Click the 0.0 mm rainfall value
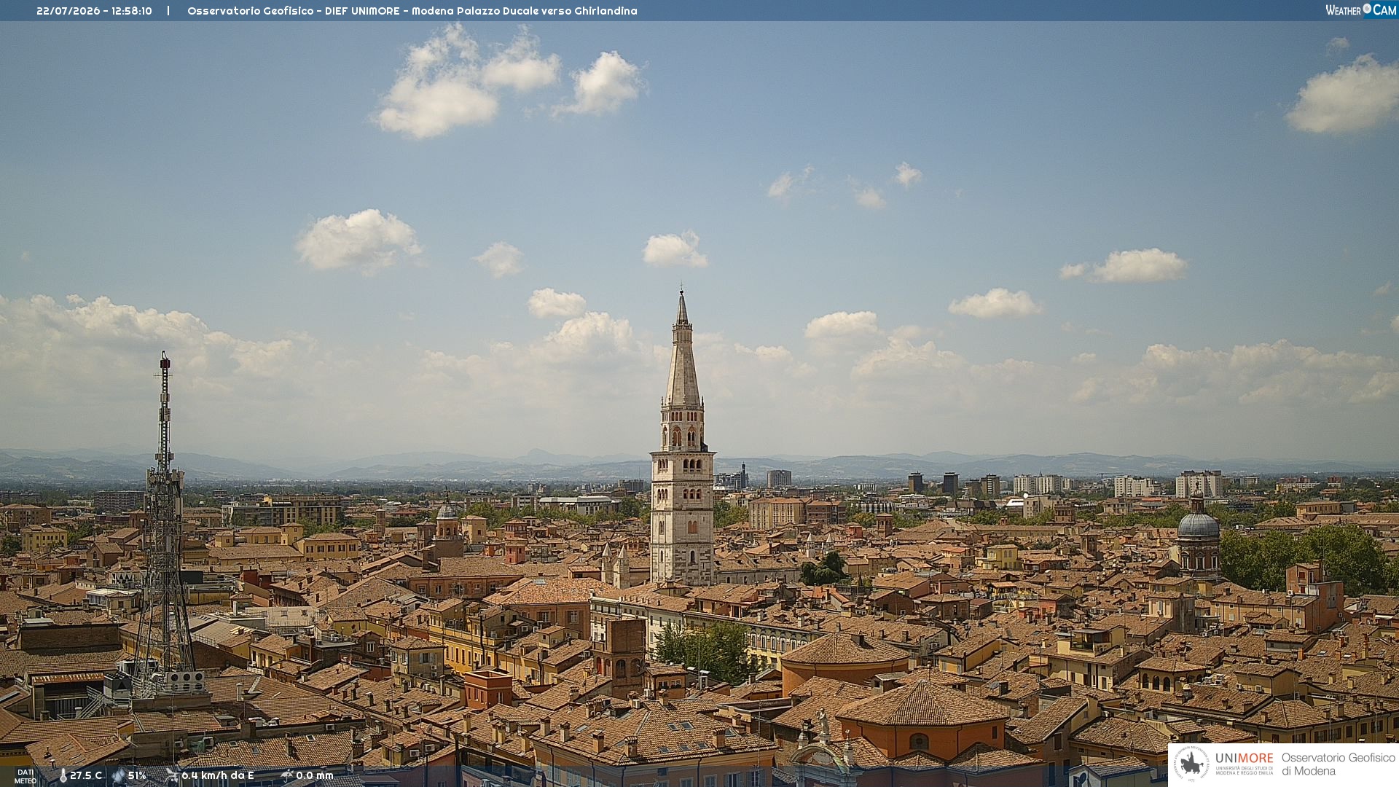This screenshot has width=1399, height=787. click(x=314, y=775)
